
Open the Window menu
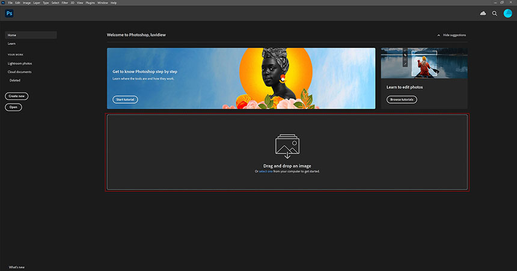coord(103,2)
